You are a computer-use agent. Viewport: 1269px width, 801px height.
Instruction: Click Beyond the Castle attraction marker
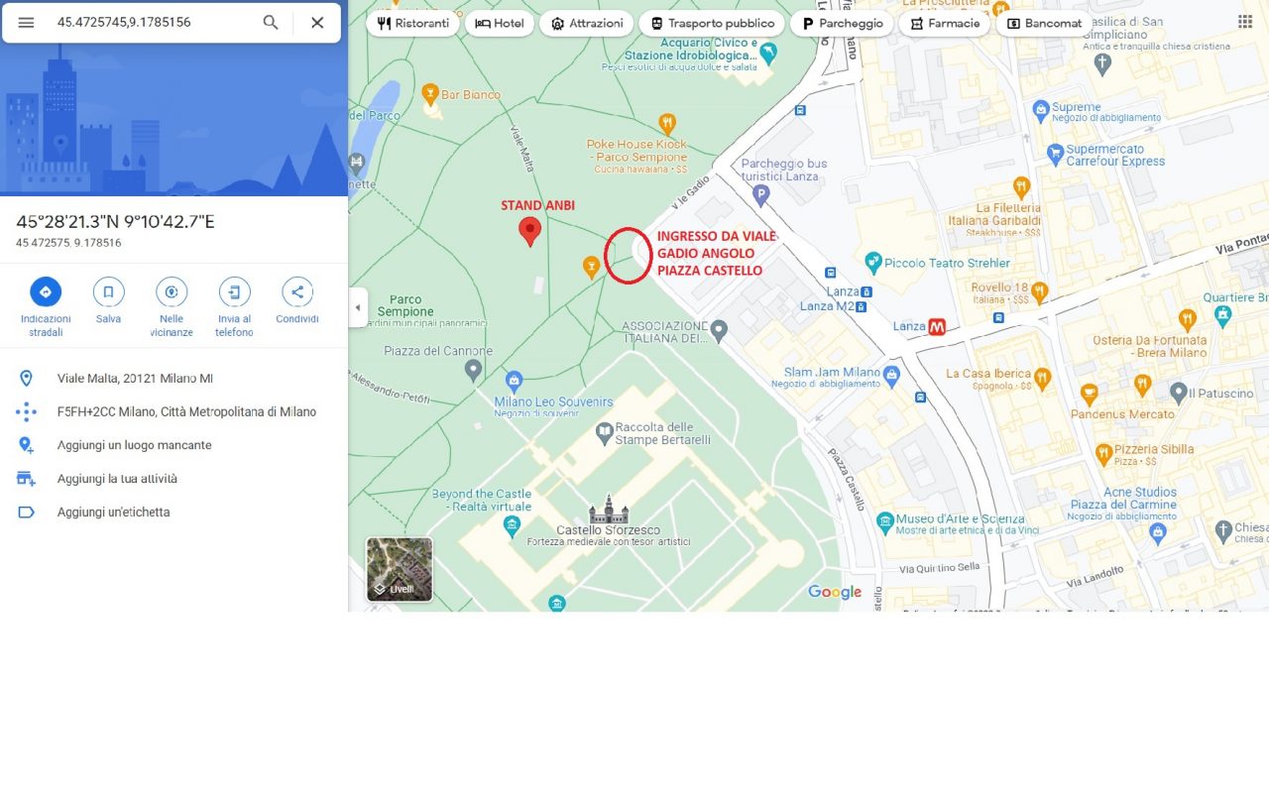point(512,526)
